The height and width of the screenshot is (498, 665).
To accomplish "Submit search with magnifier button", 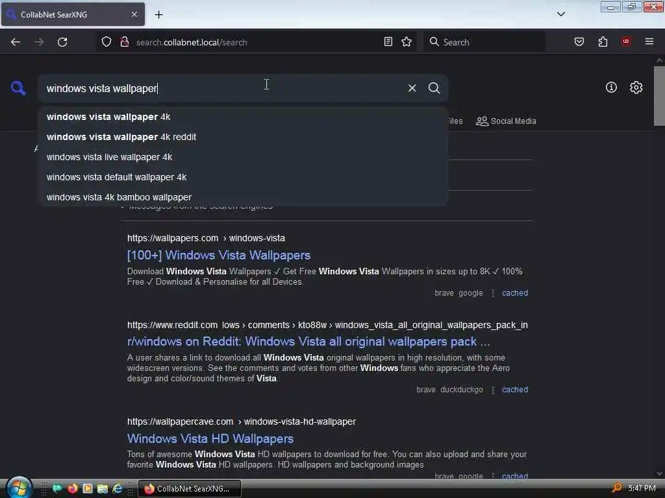I will pyautogui.click(x=434, y=88).
